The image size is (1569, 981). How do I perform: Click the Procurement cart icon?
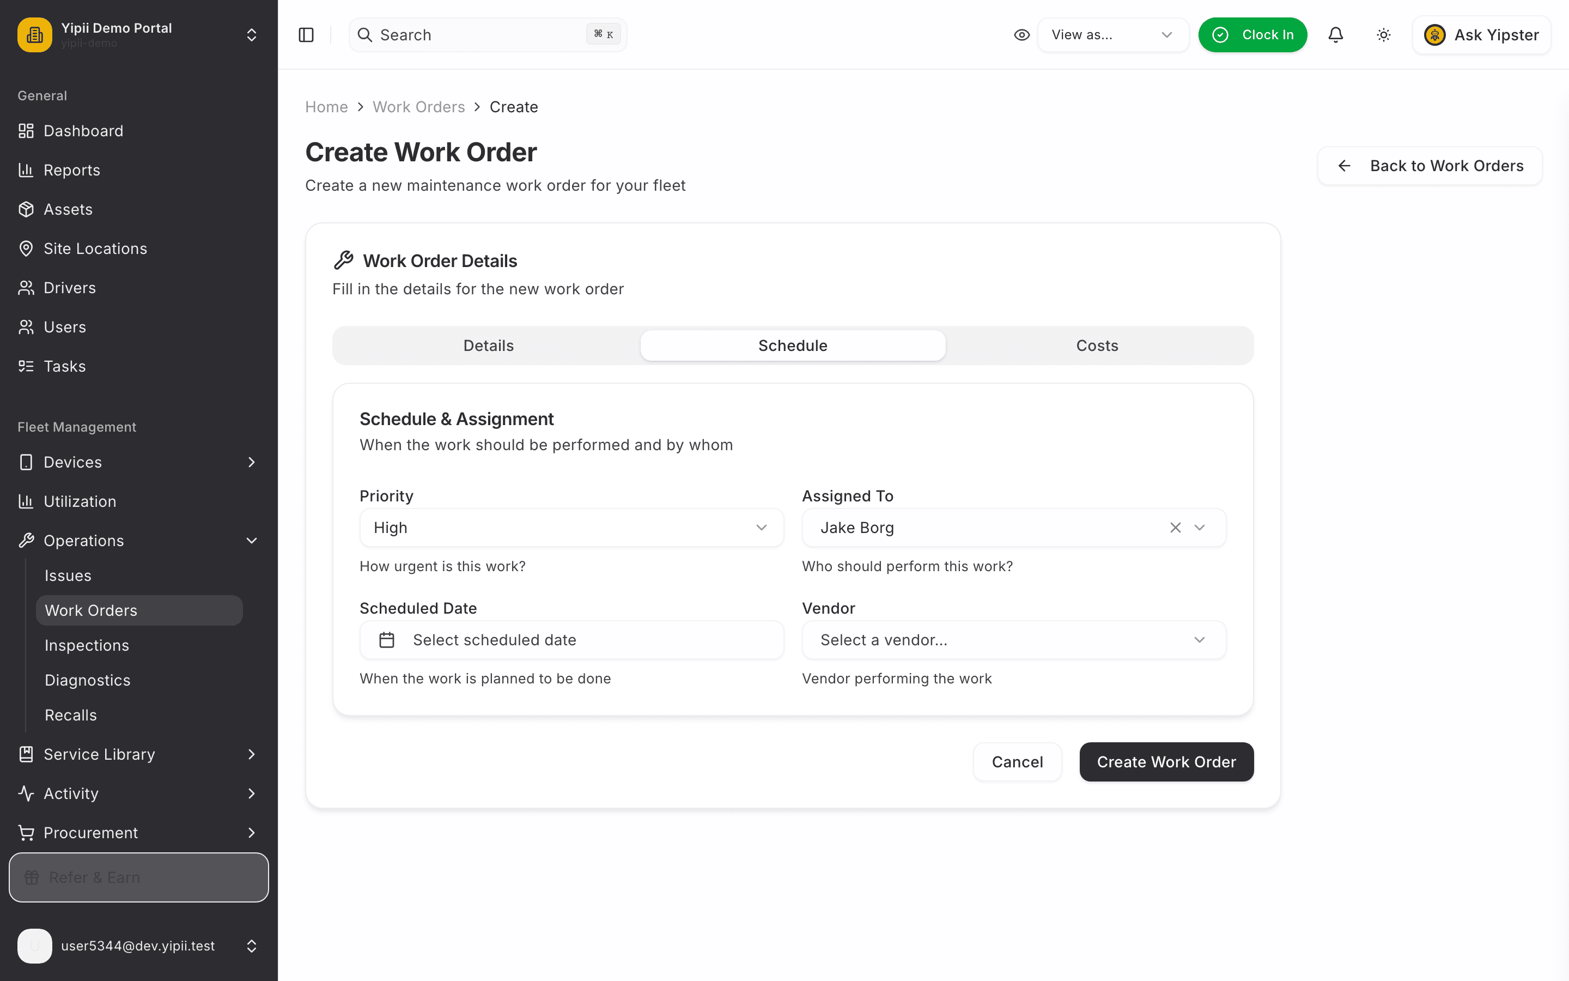(26, 832)
